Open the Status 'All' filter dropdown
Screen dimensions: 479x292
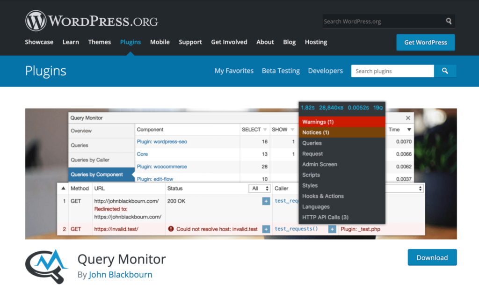(x=259, y=189)
